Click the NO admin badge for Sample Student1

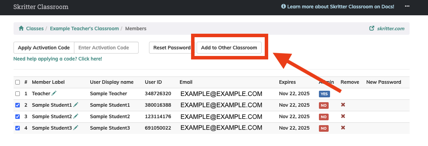pyautogui.click(x=323, y=105)
